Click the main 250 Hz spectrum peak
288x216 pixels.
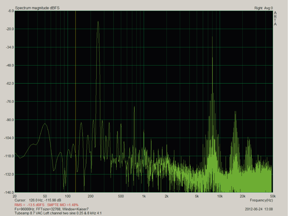coord(98,23)
